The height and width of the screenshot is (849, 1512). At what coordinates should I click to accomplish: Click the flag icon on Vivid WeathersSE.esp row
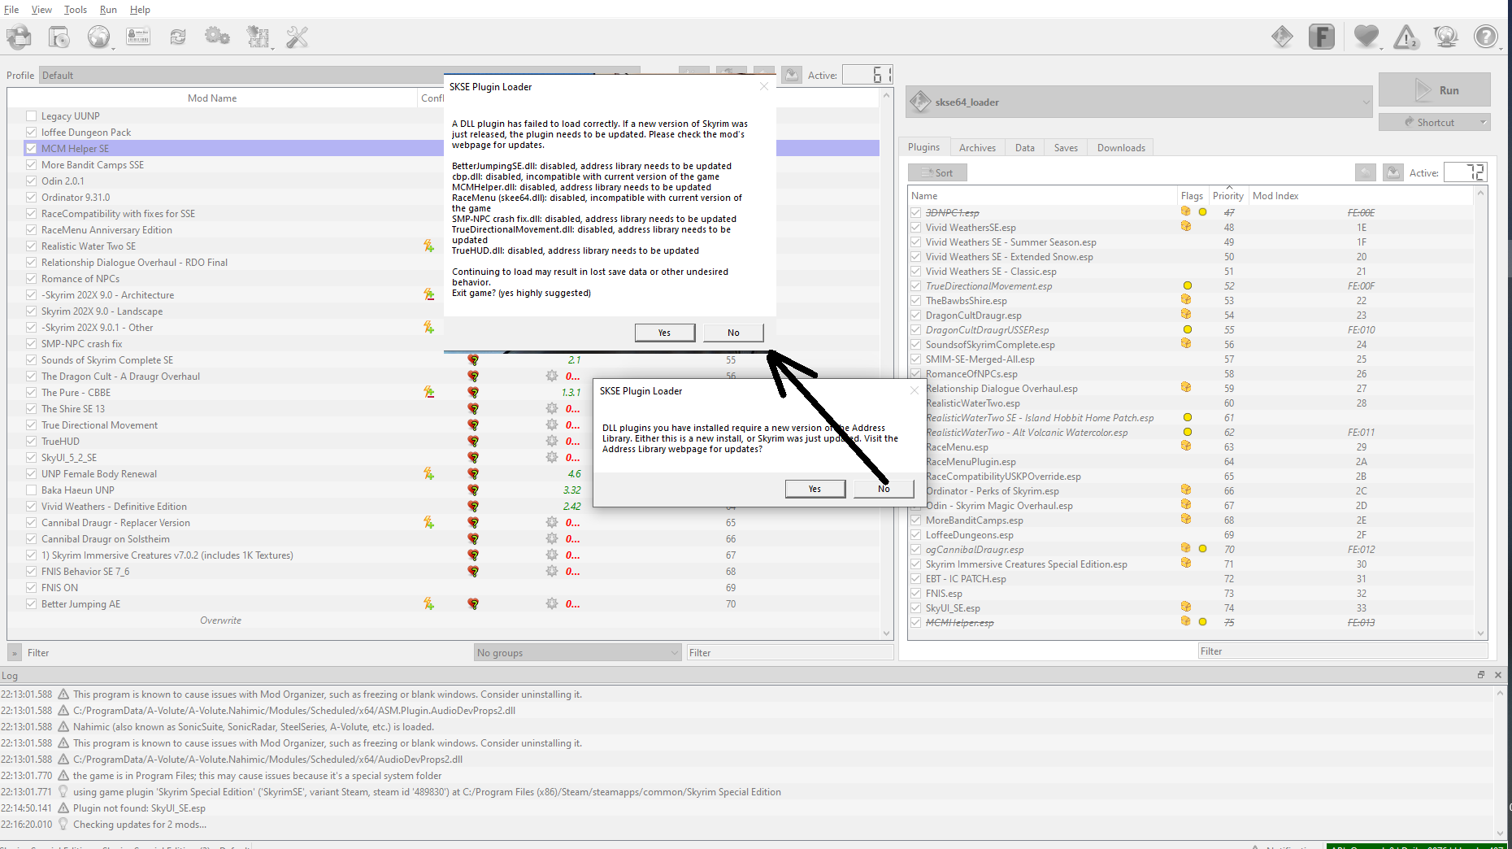pyautogui.click(x=1186, y=226)
